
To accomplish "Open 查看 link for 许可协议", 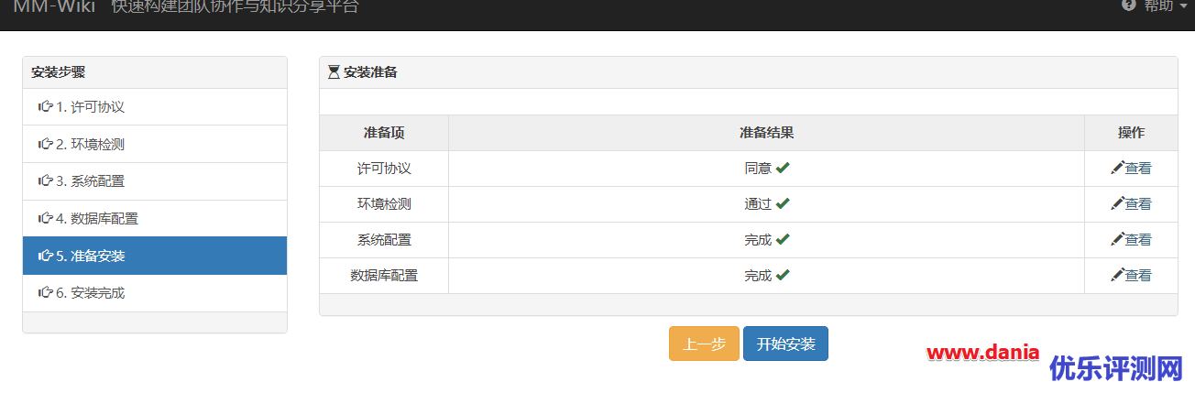I will click(1138, 169).
